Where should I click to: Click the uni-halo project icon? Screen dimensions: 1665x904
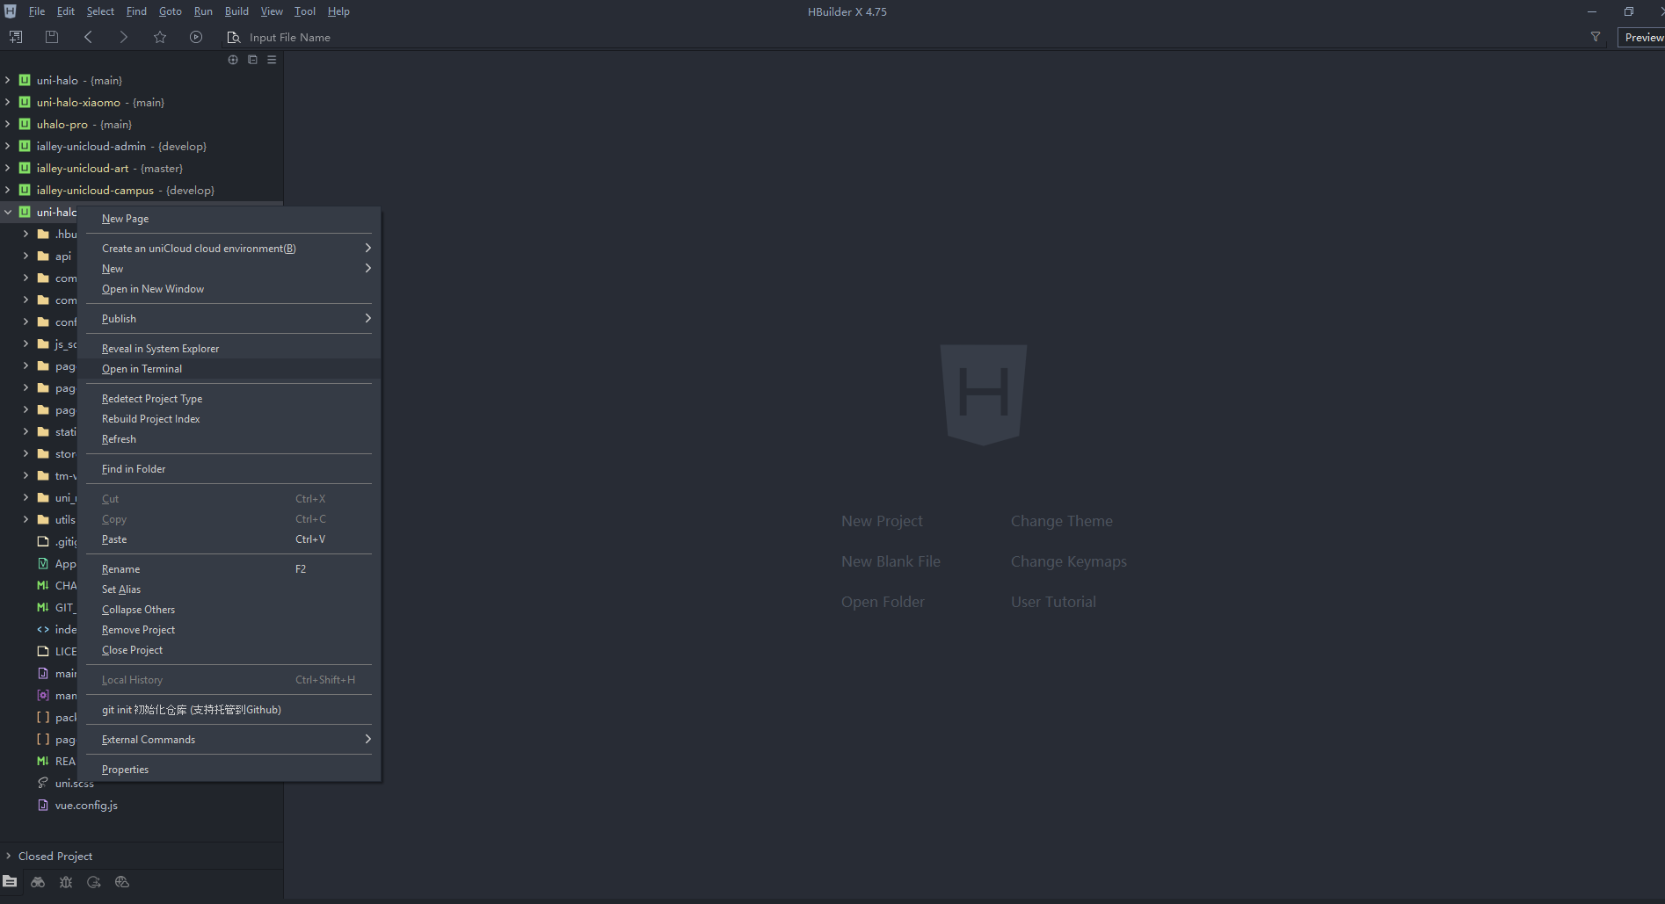tap(25, 80)
